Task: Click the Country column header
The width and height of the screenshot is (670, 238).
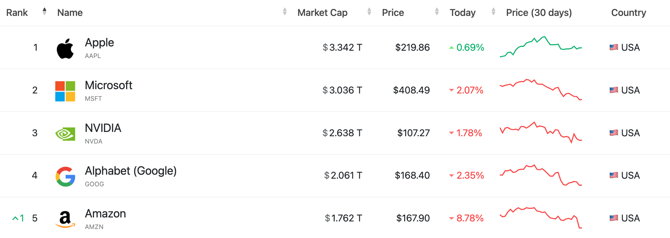Action: pos(628,13)
